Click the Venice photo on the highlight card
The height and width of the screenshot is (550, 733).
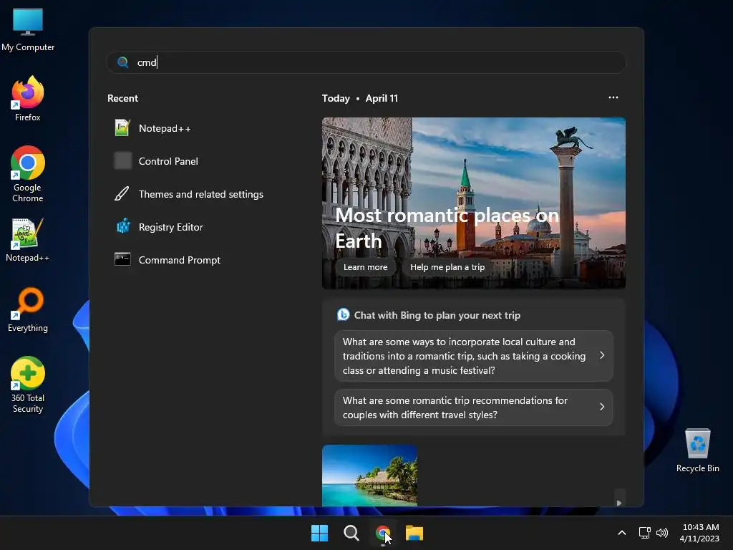(474, 203)
